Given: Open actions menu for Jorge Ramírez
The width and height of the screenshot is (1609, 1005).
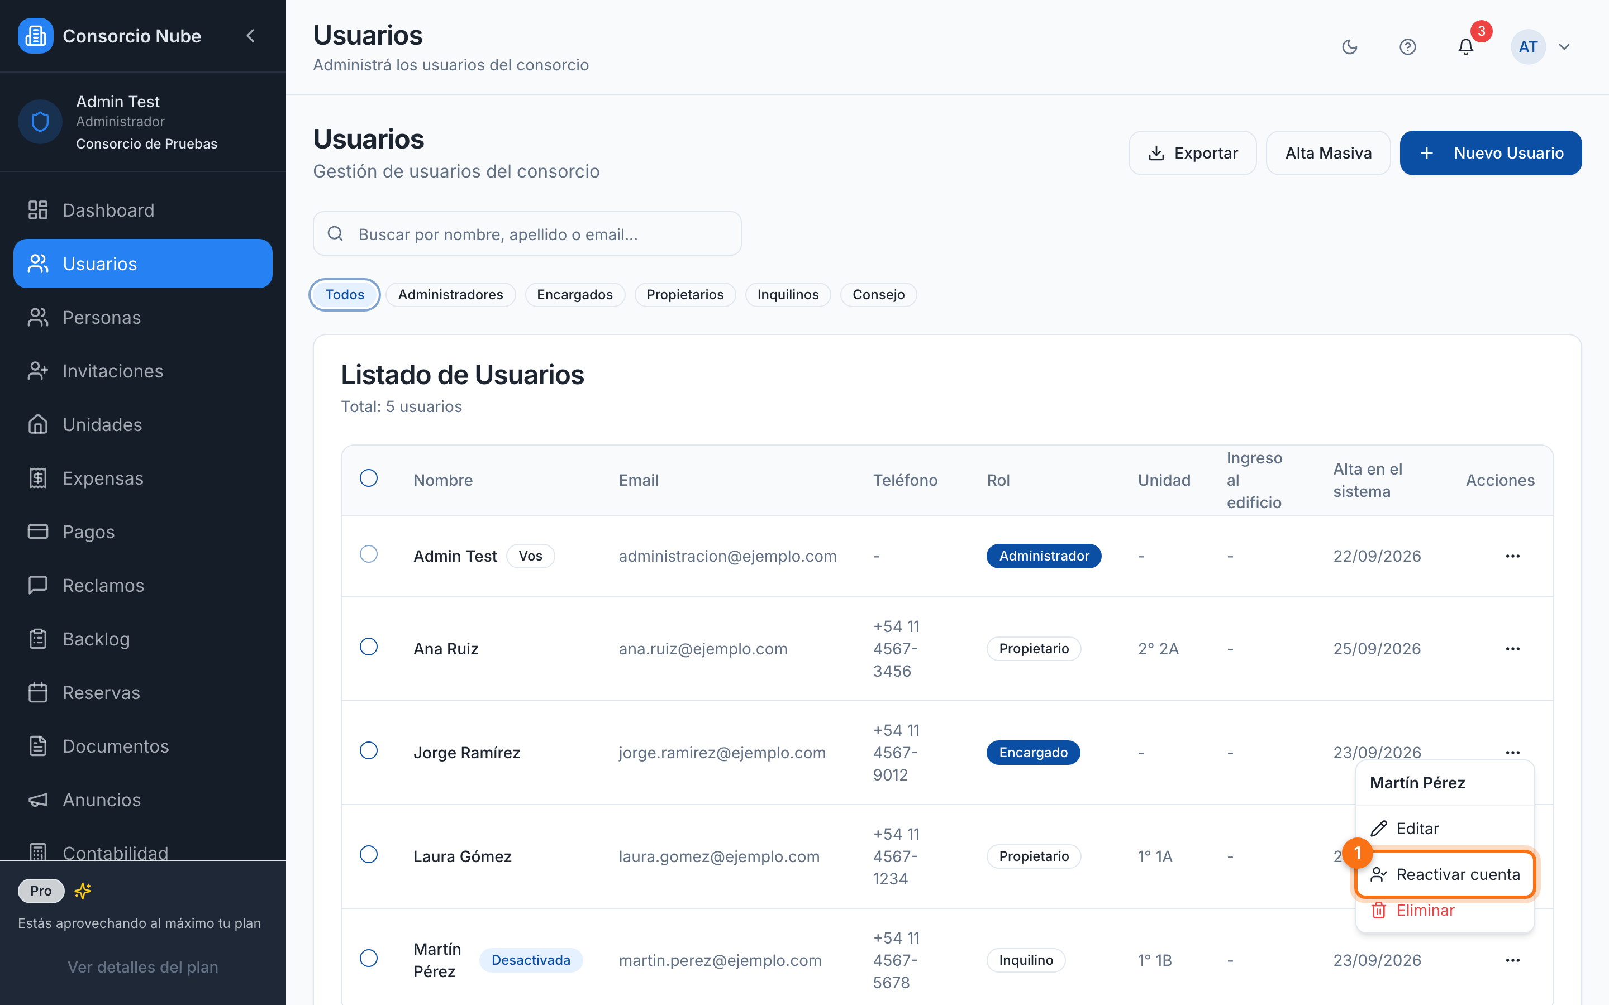Looking at the screenshot, I should 1512,753.
